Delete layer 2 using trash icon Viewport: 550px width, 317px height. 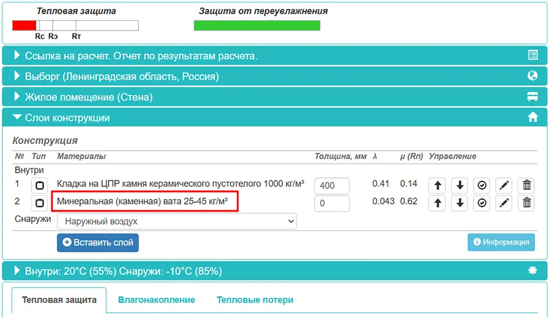[x=527, y=203]
